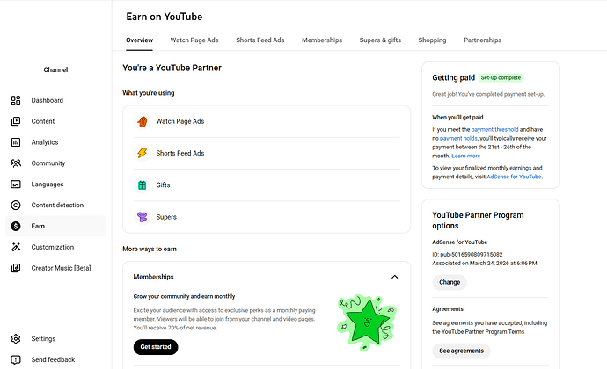This screenshot has width=607, height=369.
Task: Open the Supers & gifts tab
Action: coord(380,40)
